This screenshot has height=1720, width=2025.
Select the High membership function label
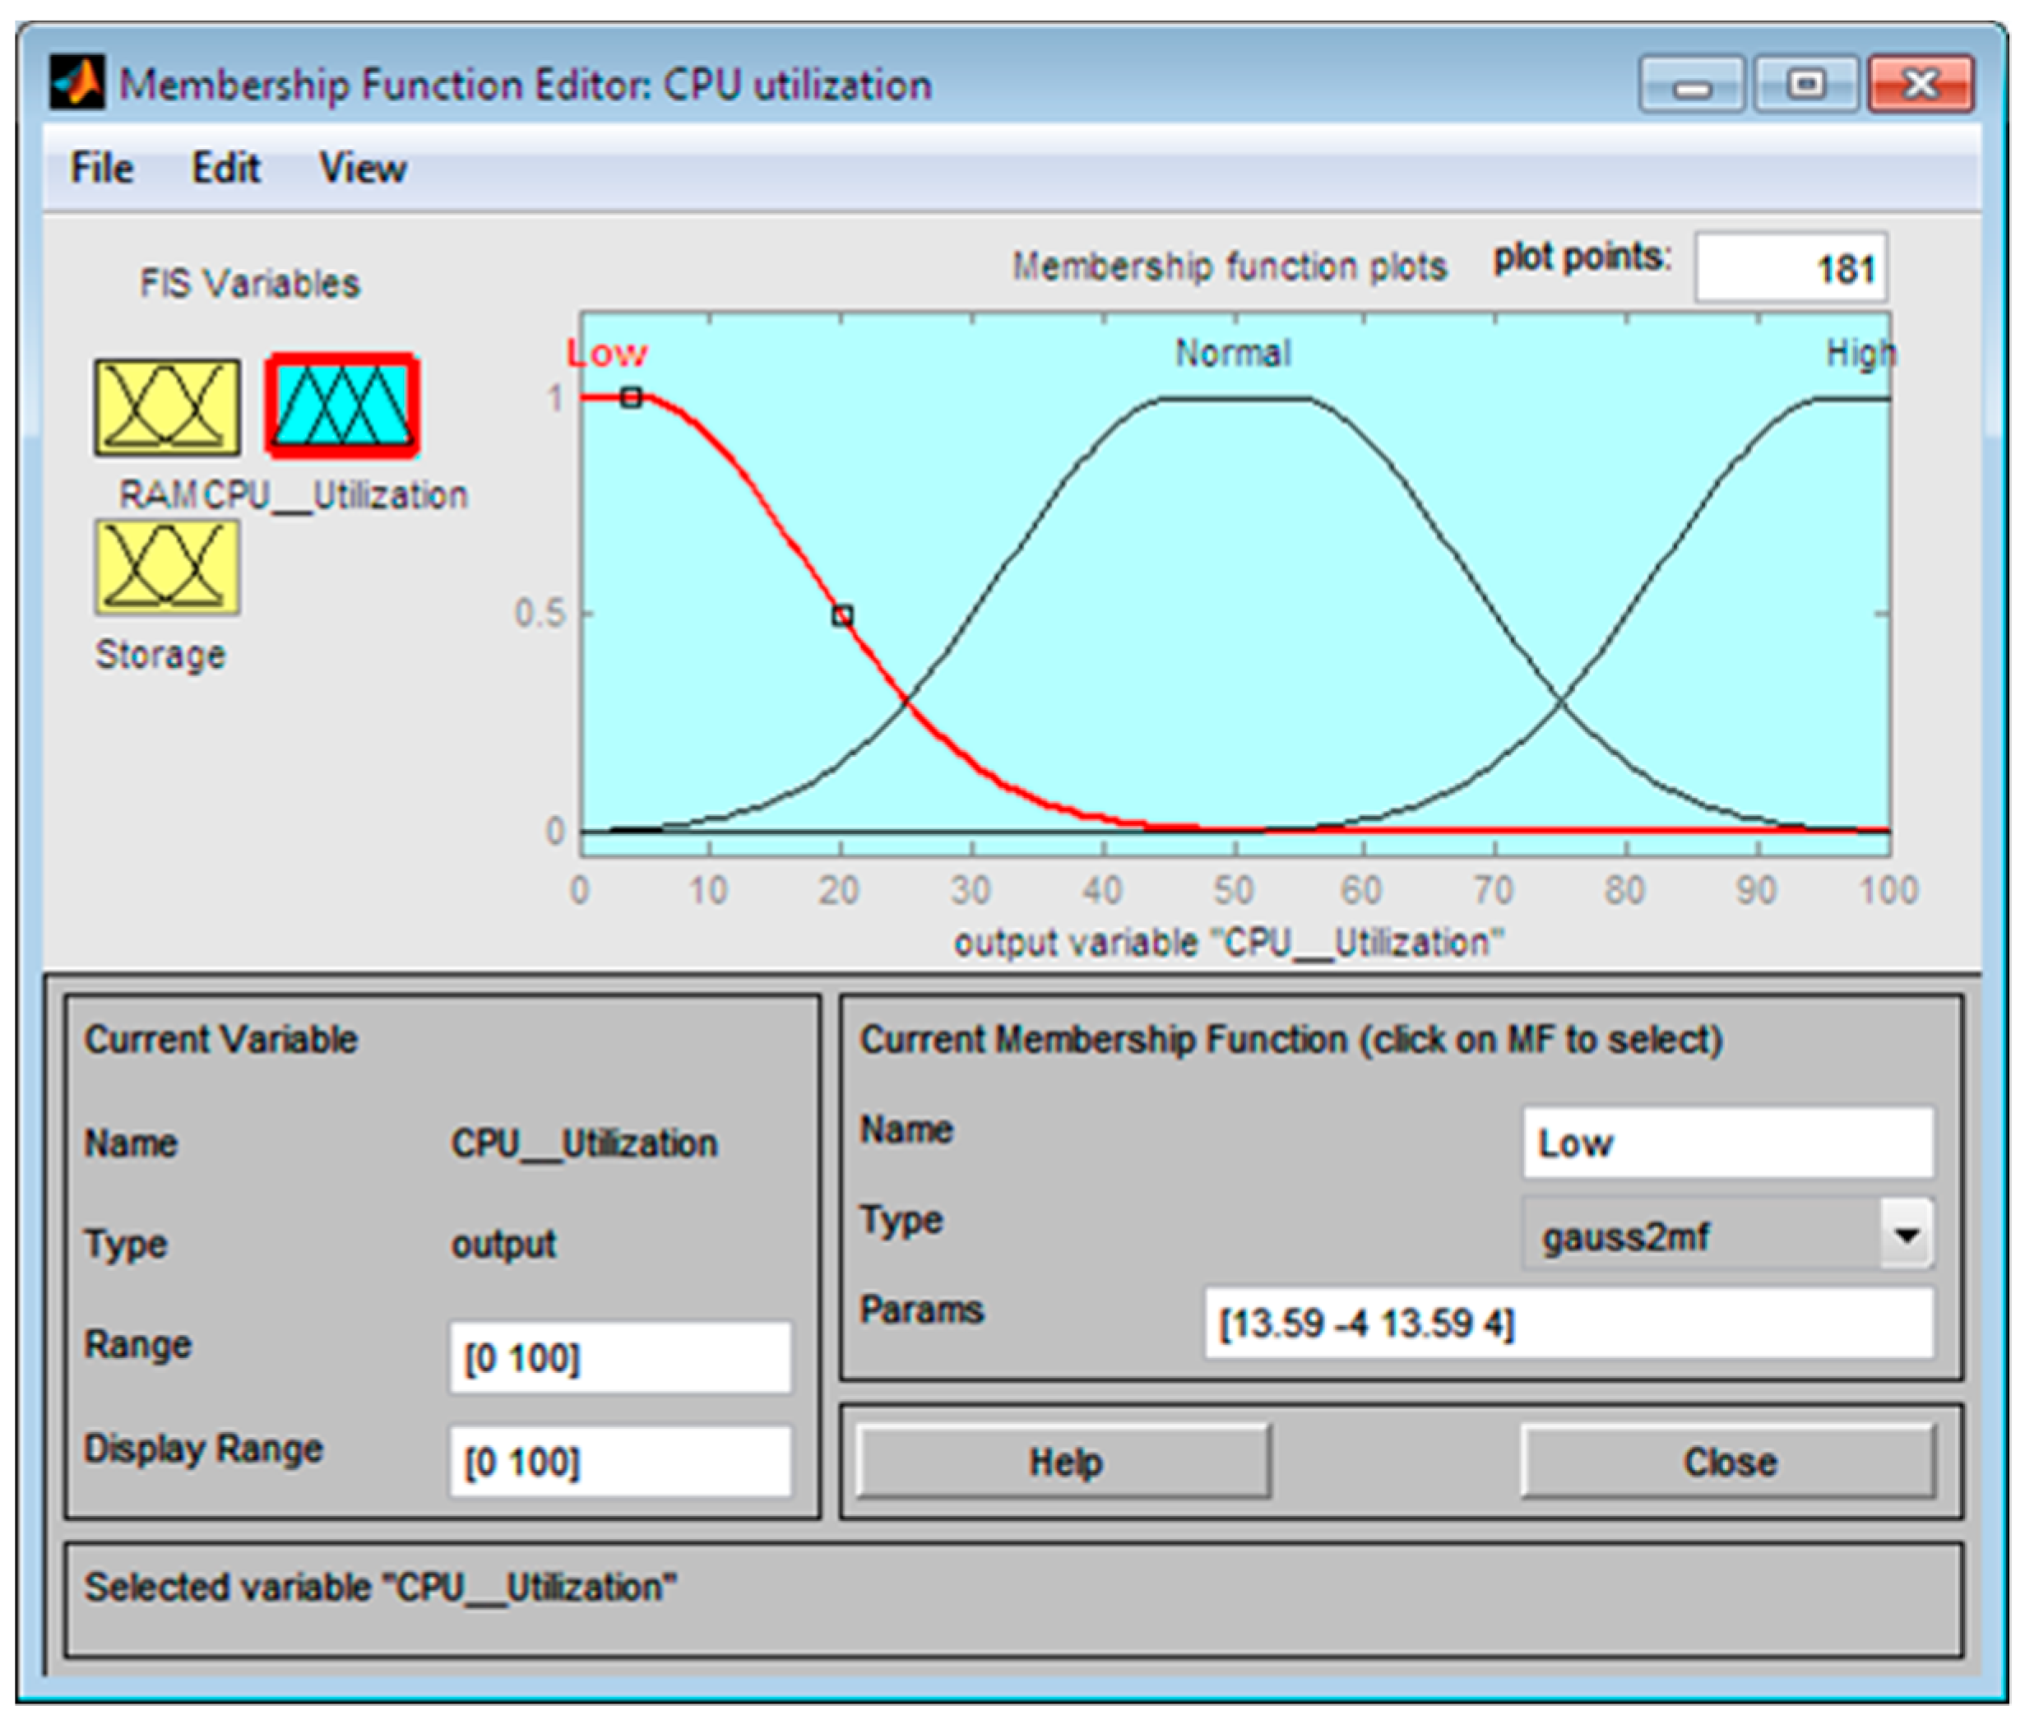click(x=1860, y=353)
